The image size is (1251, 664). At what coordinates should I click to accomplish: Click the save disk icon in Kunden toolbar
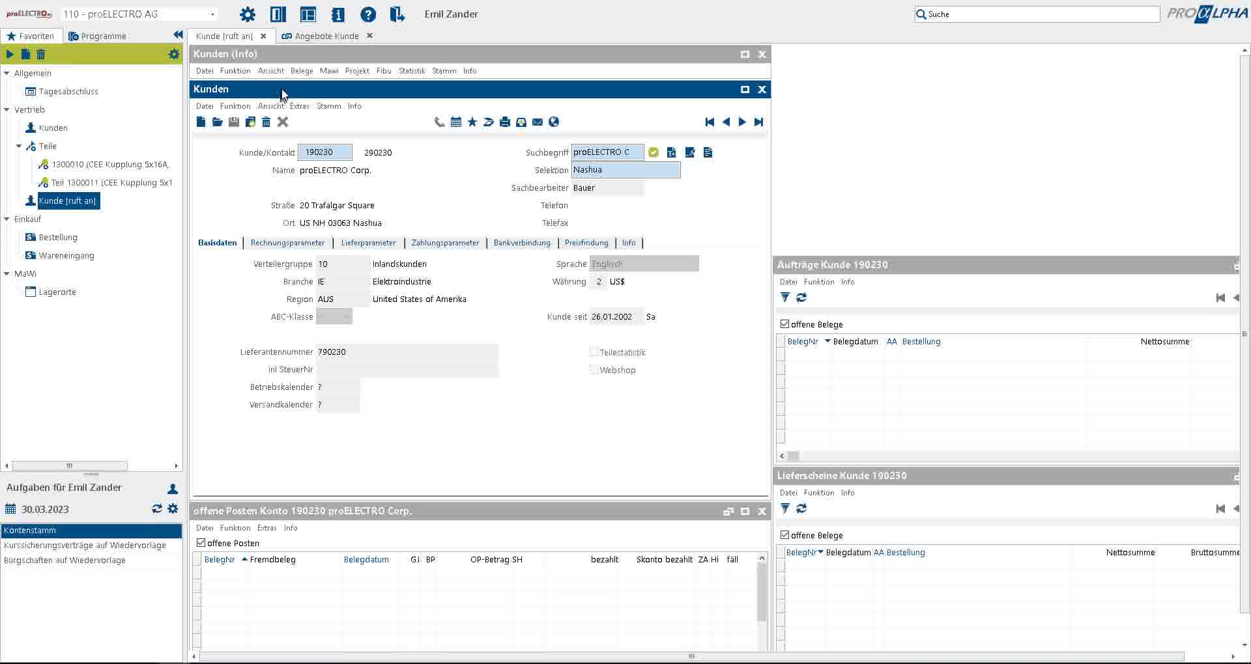coord(234,122)
